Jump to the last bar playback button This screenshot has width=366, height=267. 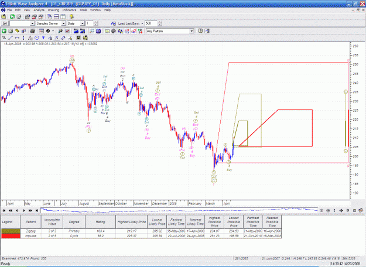(37, 211)
